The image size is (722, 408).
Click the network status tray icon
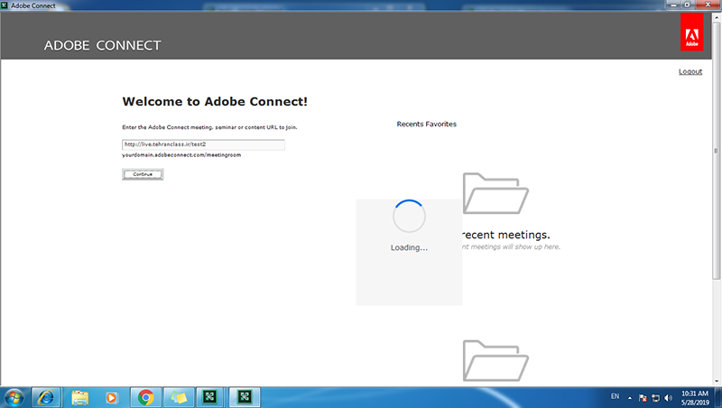(x=655, y=397)
